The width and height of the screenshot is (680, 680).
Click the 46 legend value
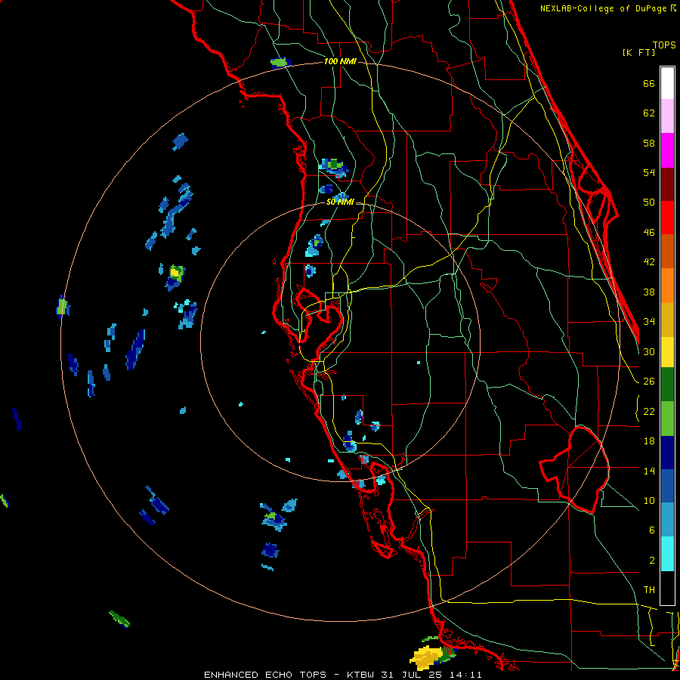[649, 233]
